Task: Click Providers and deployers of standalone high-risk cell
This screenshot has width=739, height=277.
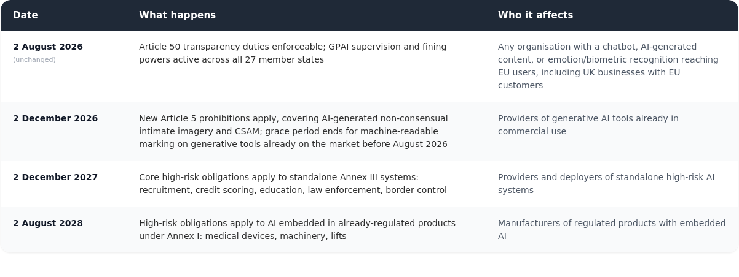Action: click(606, 184)
